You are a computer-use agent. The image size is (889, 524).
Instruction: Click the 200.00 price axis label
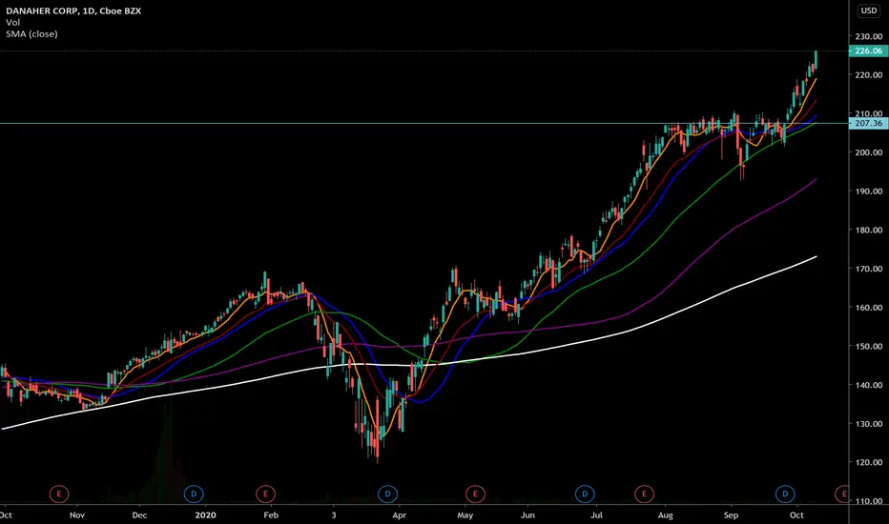coord(869,152)
